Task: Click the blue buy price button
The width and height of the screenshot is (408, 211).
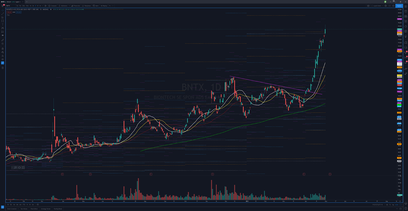Action: pos(18,12)
